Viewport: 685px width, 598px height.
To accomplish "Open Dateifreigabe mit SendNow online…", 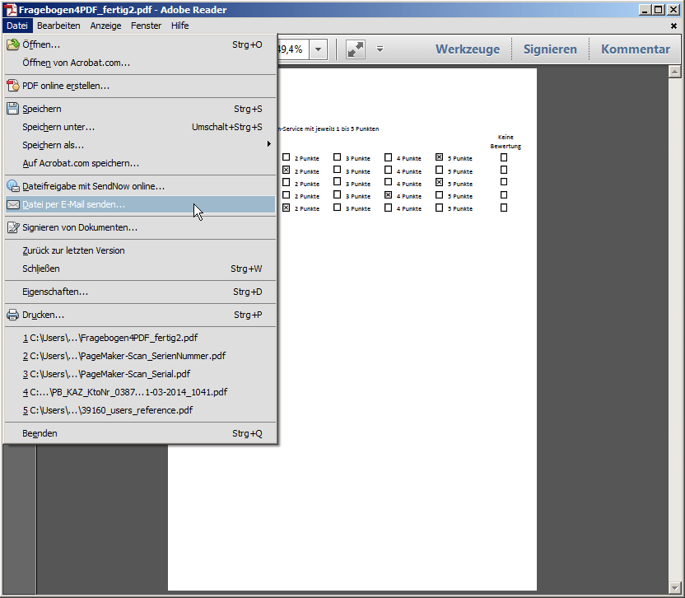I will [x=140, y=186].
